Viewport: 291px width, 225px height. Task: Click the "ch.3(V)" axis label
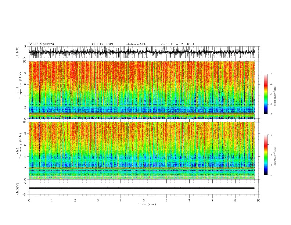18,189
